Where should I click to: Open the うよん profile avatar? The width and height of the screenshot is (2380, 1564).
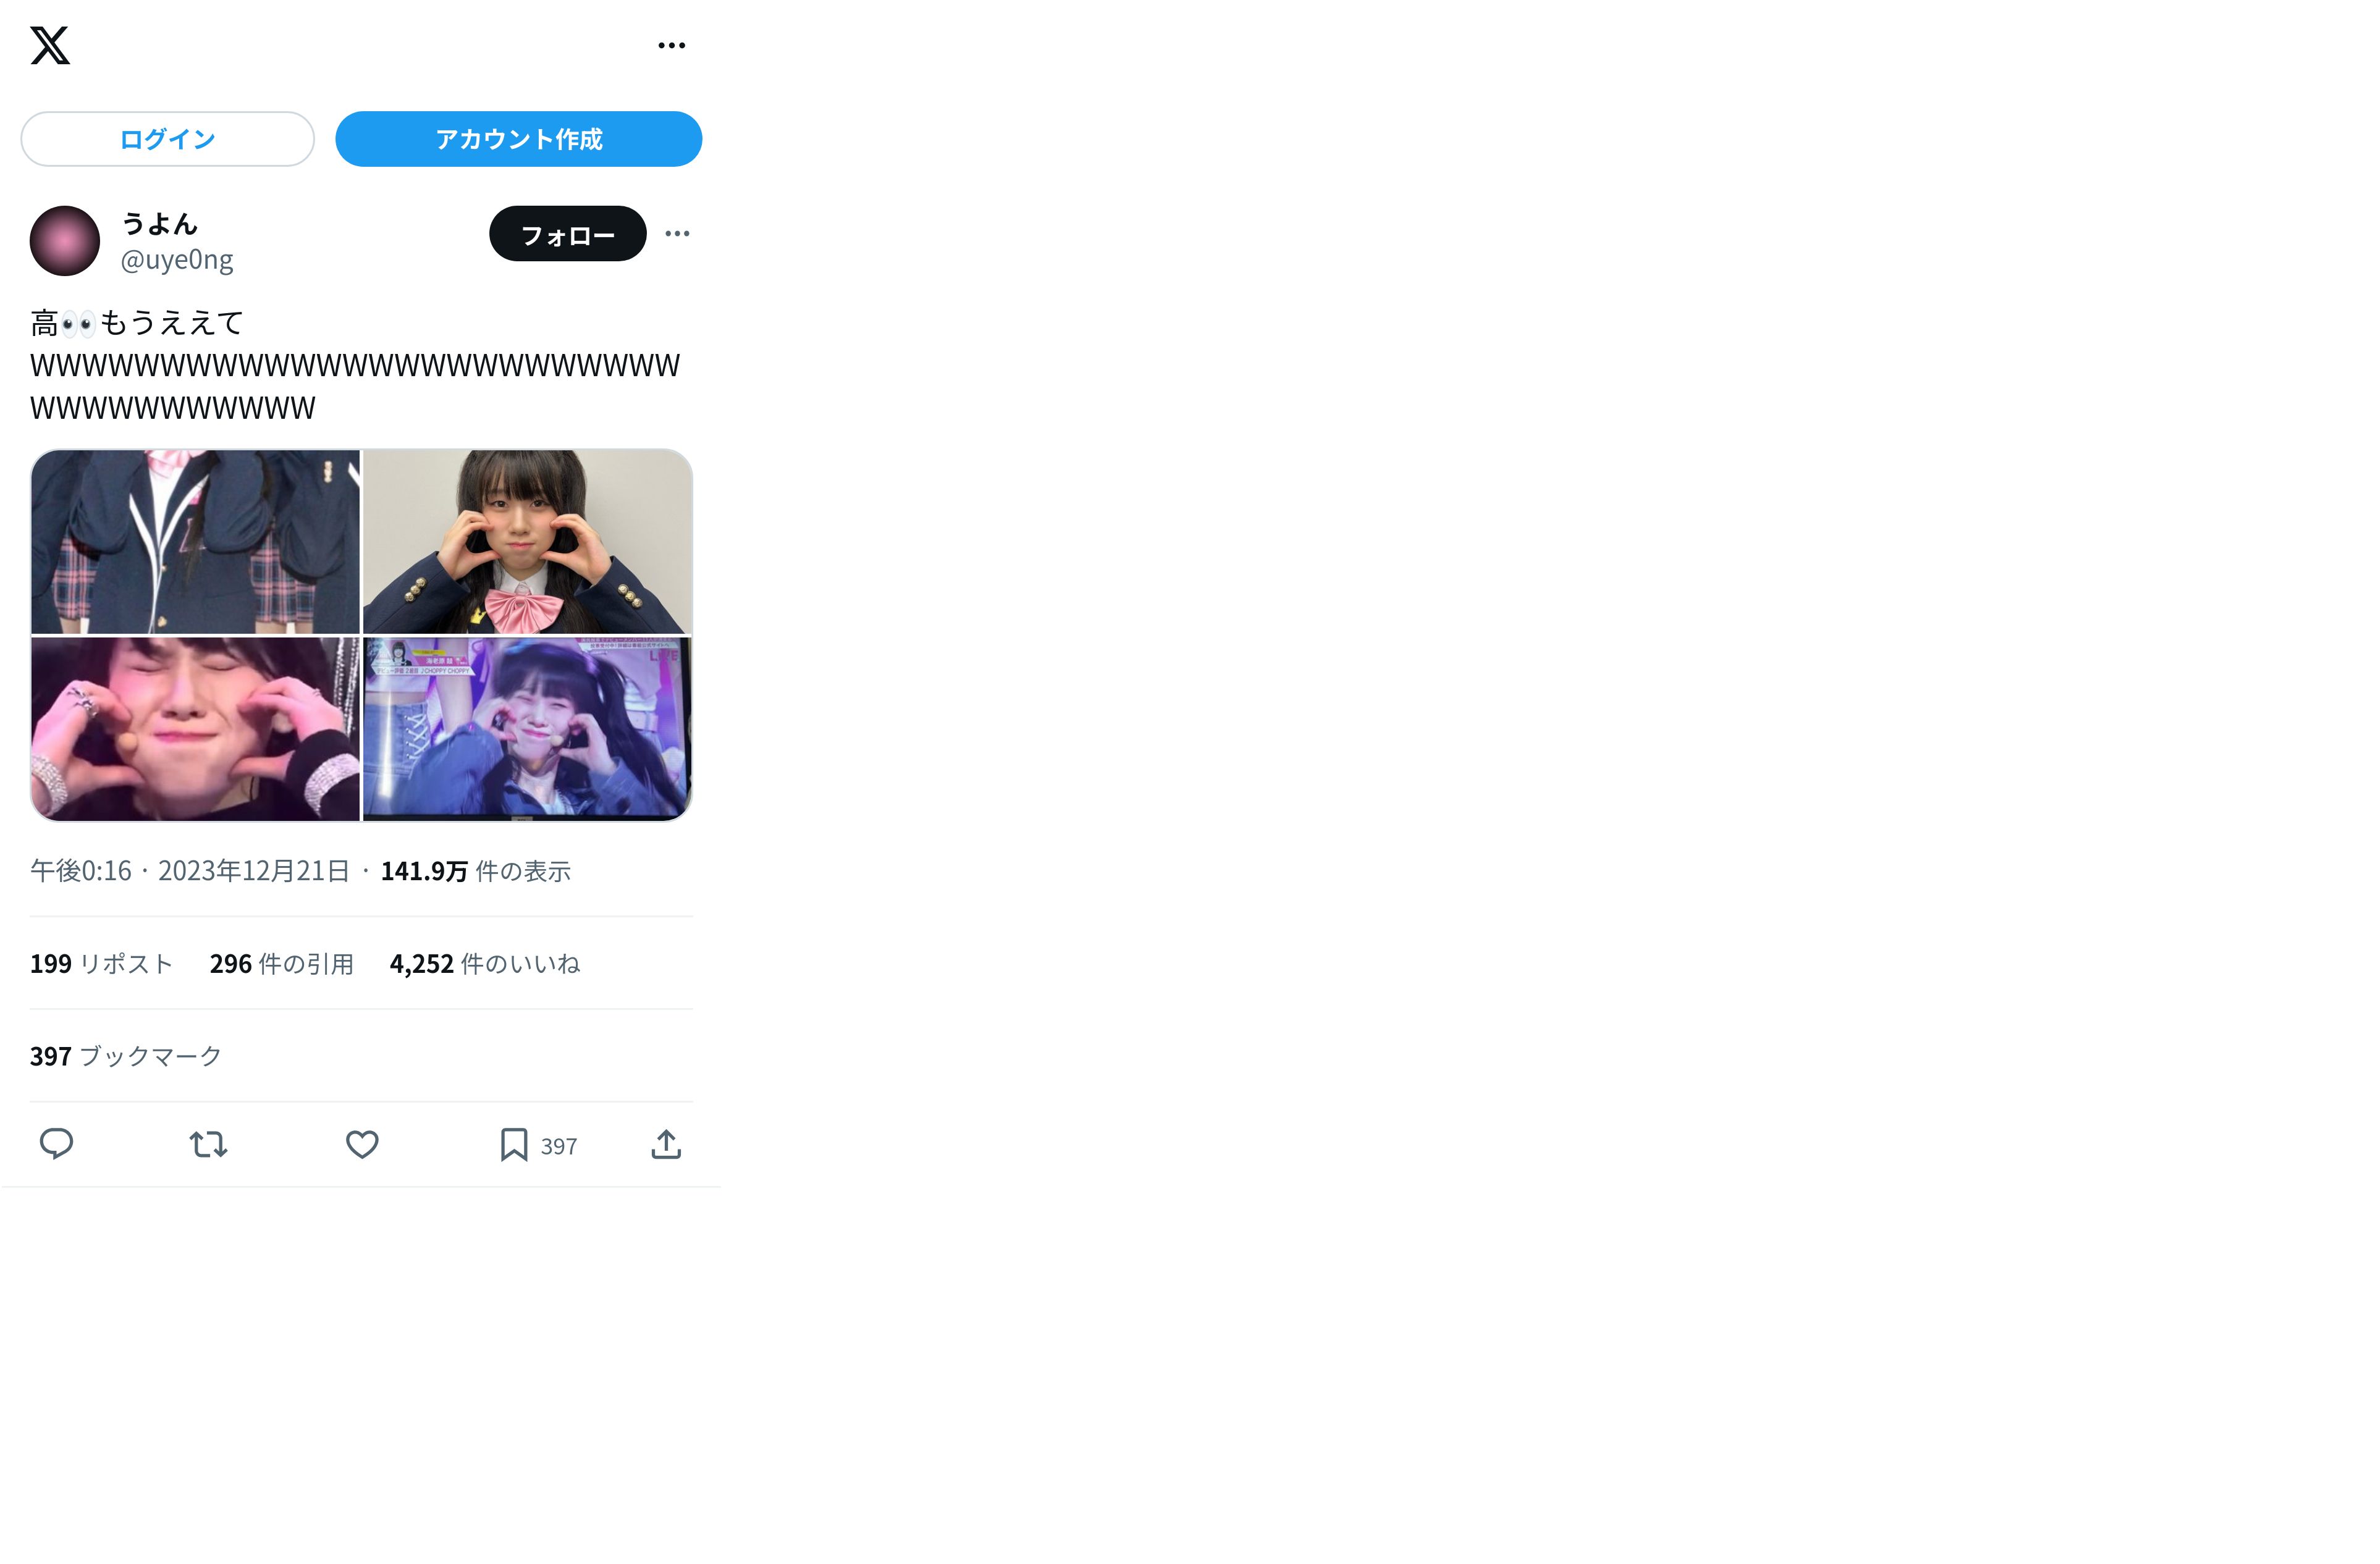tap(65, 241)
